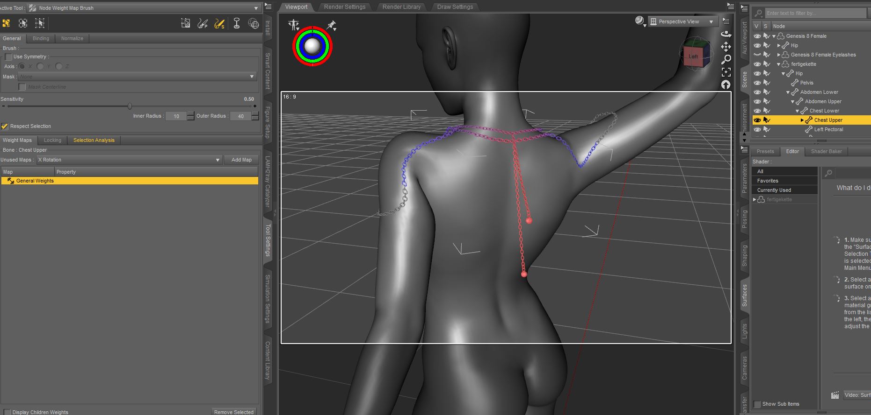Open the Binding tab in Tool Settings
Viewport: 871px width, 415px height.
click(41, 39)
